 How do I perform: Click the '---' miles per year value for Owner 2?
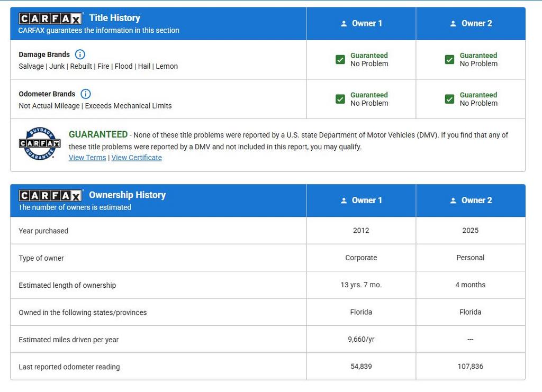(x=470, y=339)
